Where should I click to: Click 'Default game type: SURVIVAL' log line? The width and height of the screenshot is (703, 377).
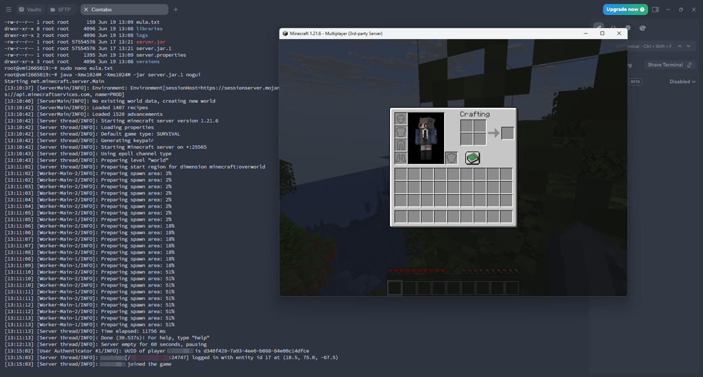pos(93,134)
